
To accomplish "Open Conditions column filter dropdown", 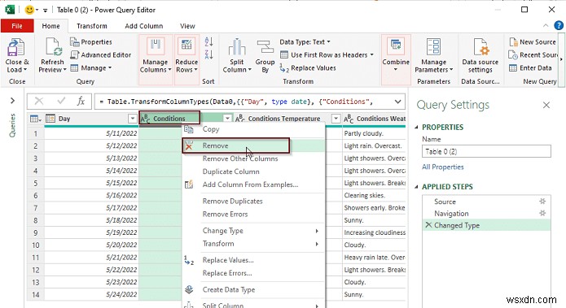I will [x=227, y=119].
